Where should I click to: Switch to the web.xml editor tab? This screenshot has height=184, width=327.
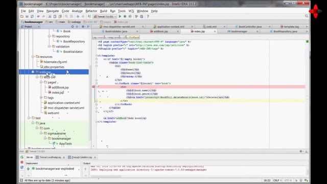[212, 27]
